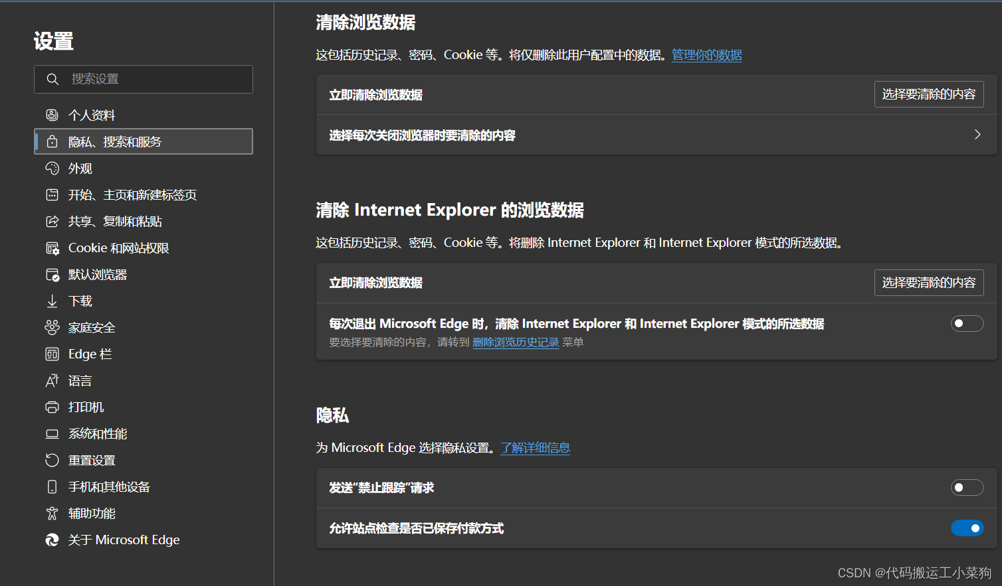Click the 清除 Internet Explorer 的浏览数据 heading

point(450,210)
